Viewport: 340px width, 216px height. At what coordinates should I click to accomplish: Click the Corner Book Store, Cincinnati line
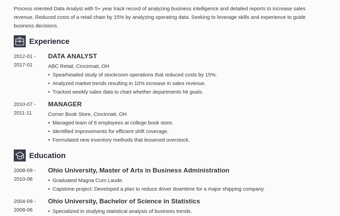pyautogui.click(x=87, y=114)
